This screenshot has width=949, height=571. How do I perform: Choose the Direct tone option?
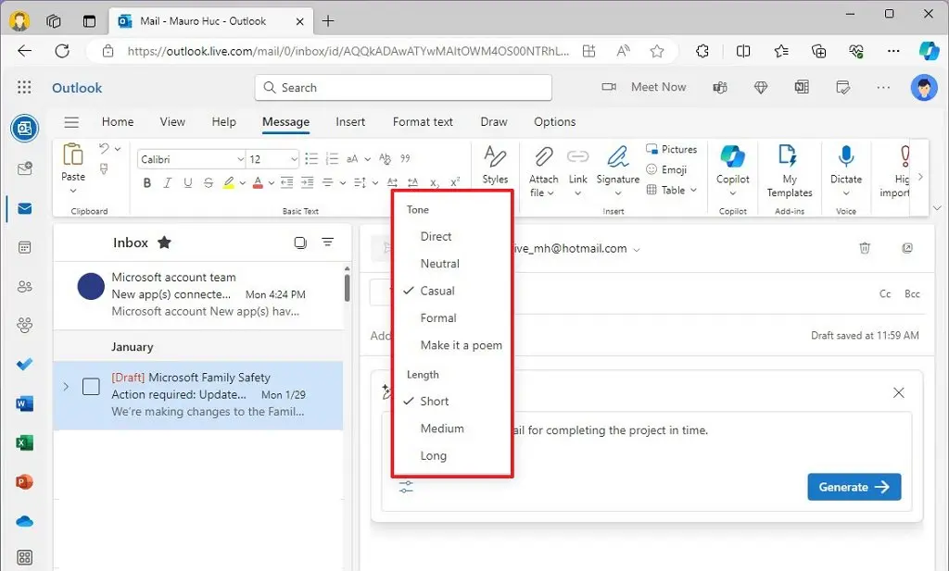437,236
